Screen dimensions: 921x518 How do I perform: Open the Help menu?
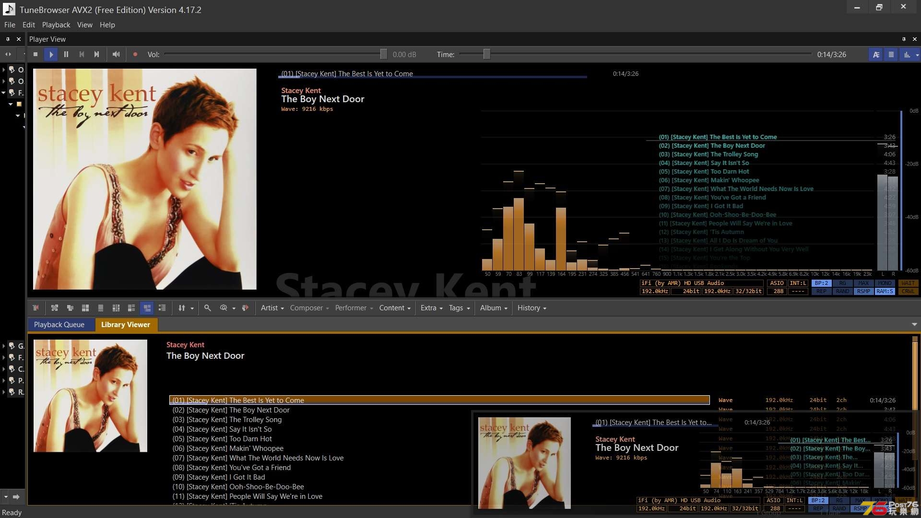[107, 25]
